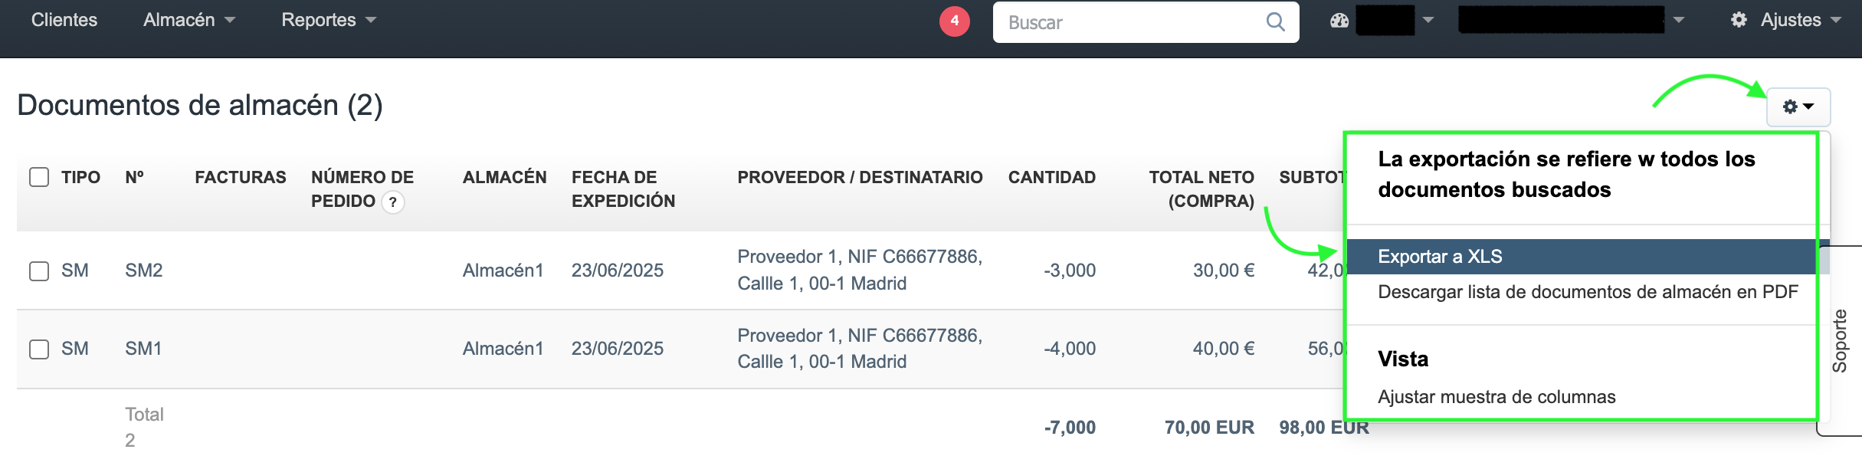Click the dashboard gauge icon in navbar
Image resolution: width=1862 pixels, height=469 pixels.
[x=1339, y=21]
